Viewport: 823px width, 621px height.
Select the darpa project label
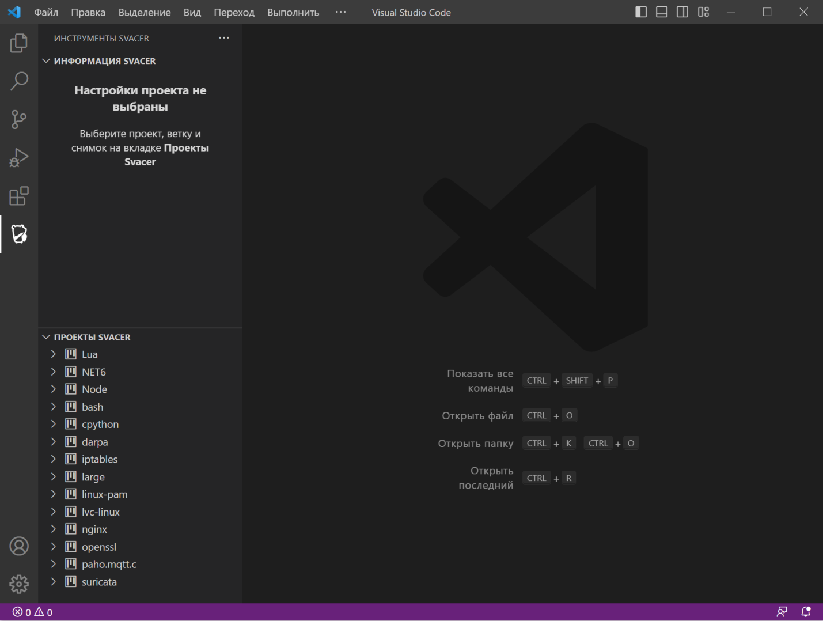(94, 442)
